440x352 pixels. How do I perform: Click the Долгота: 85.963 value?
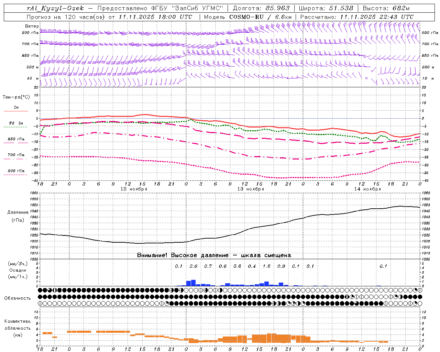(x=261, y=8)
